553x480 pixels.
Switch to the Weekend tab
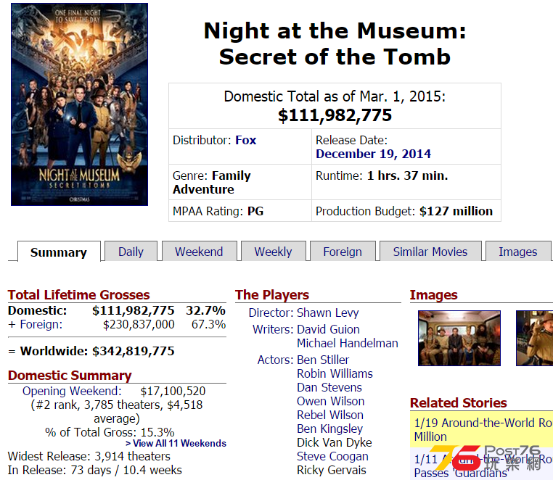199,252
